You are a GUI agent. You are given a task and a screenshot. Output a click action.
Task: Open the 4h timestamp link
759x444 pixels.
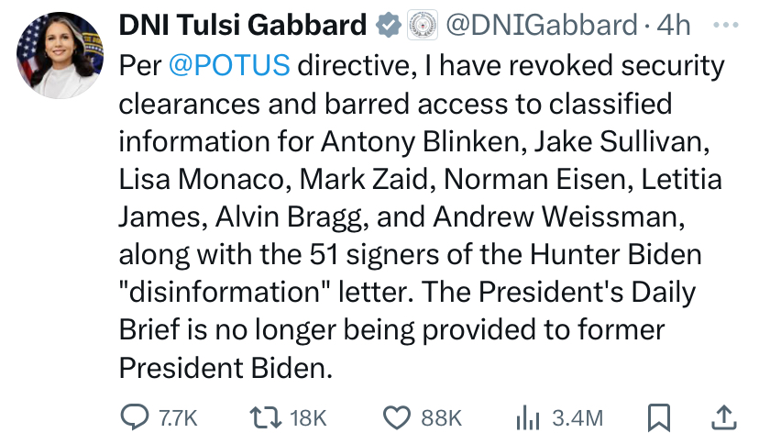click(674, 25)
